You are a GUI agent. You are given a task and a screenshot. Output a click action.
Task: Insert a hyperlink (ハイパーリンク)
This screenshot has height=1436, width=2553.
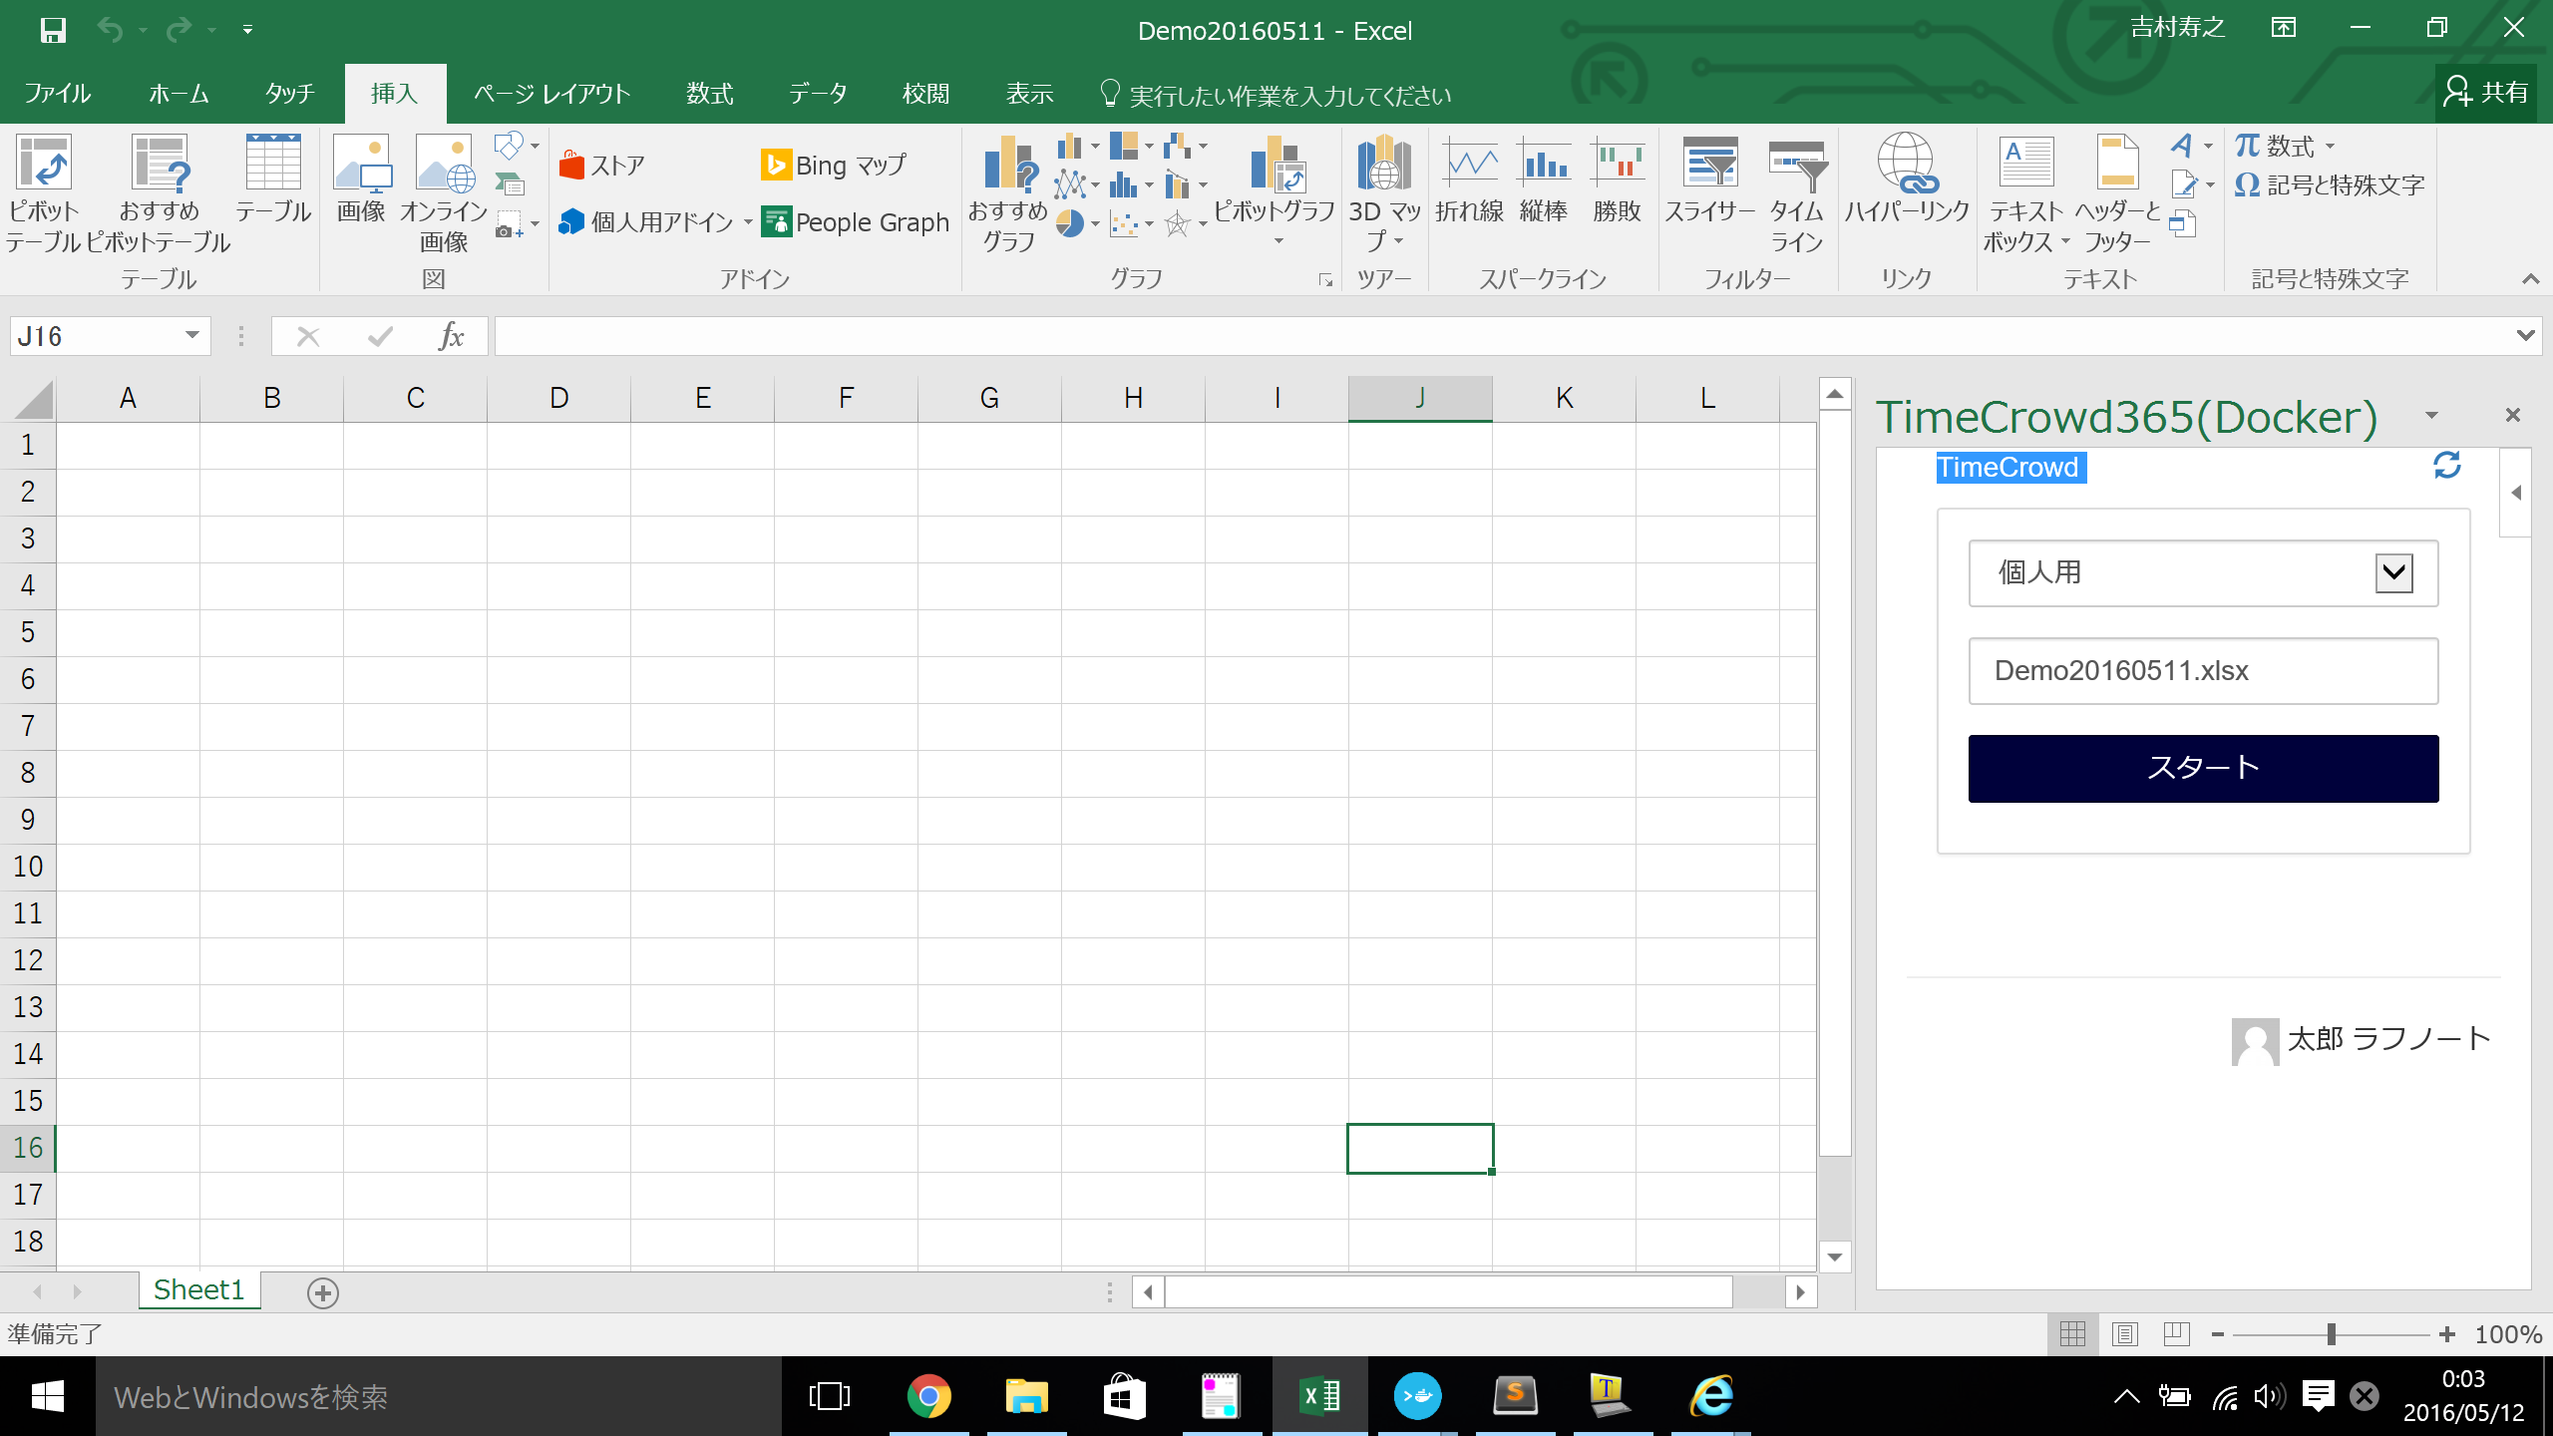[1907, 179]
